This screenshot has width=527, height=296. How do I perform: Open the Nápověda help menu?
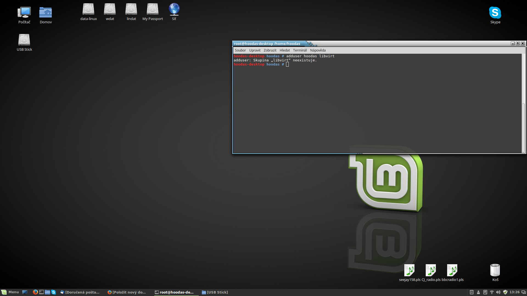[318, 50]
